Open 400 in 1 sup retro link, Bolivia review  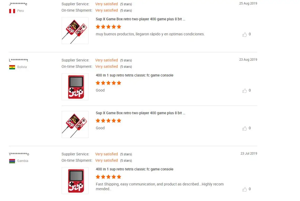pos(134,75)
